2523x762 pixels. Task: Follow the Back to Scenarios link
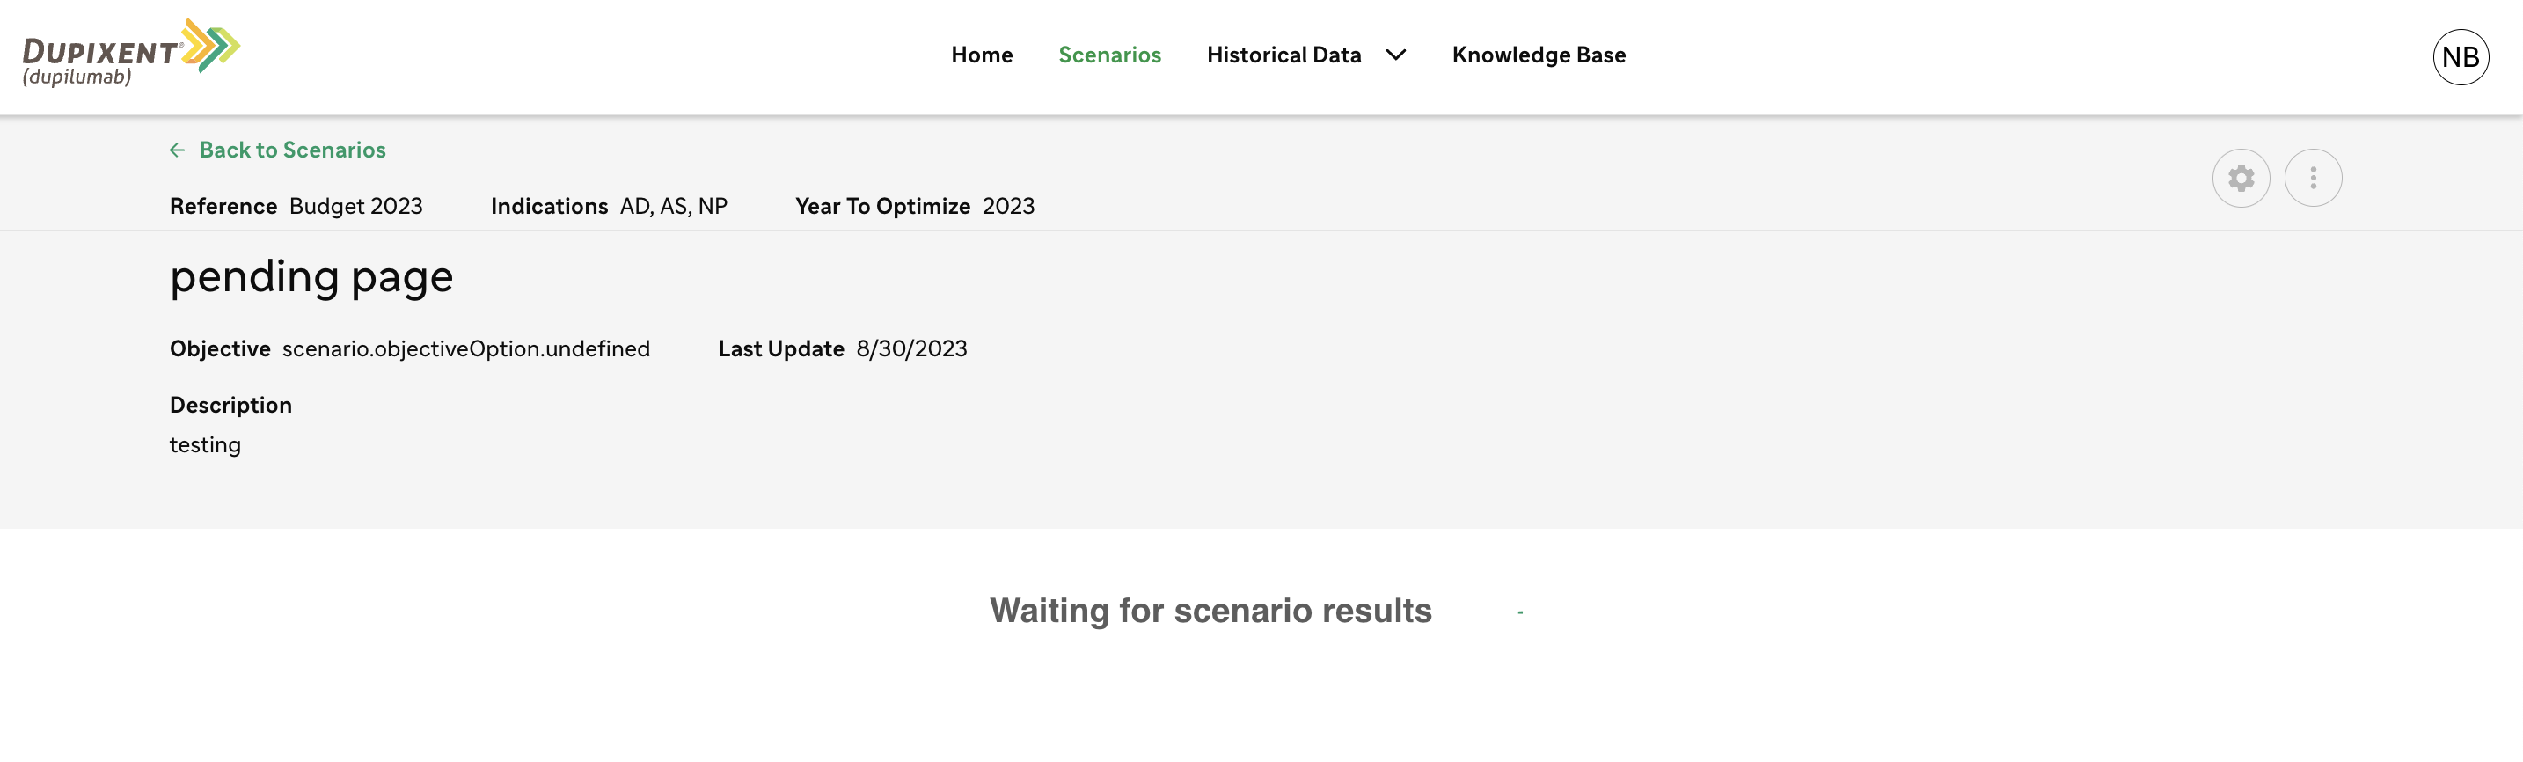[292, 150]
